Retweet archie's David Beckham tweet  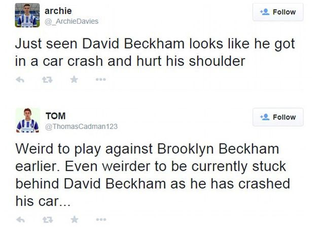(47, 79)
